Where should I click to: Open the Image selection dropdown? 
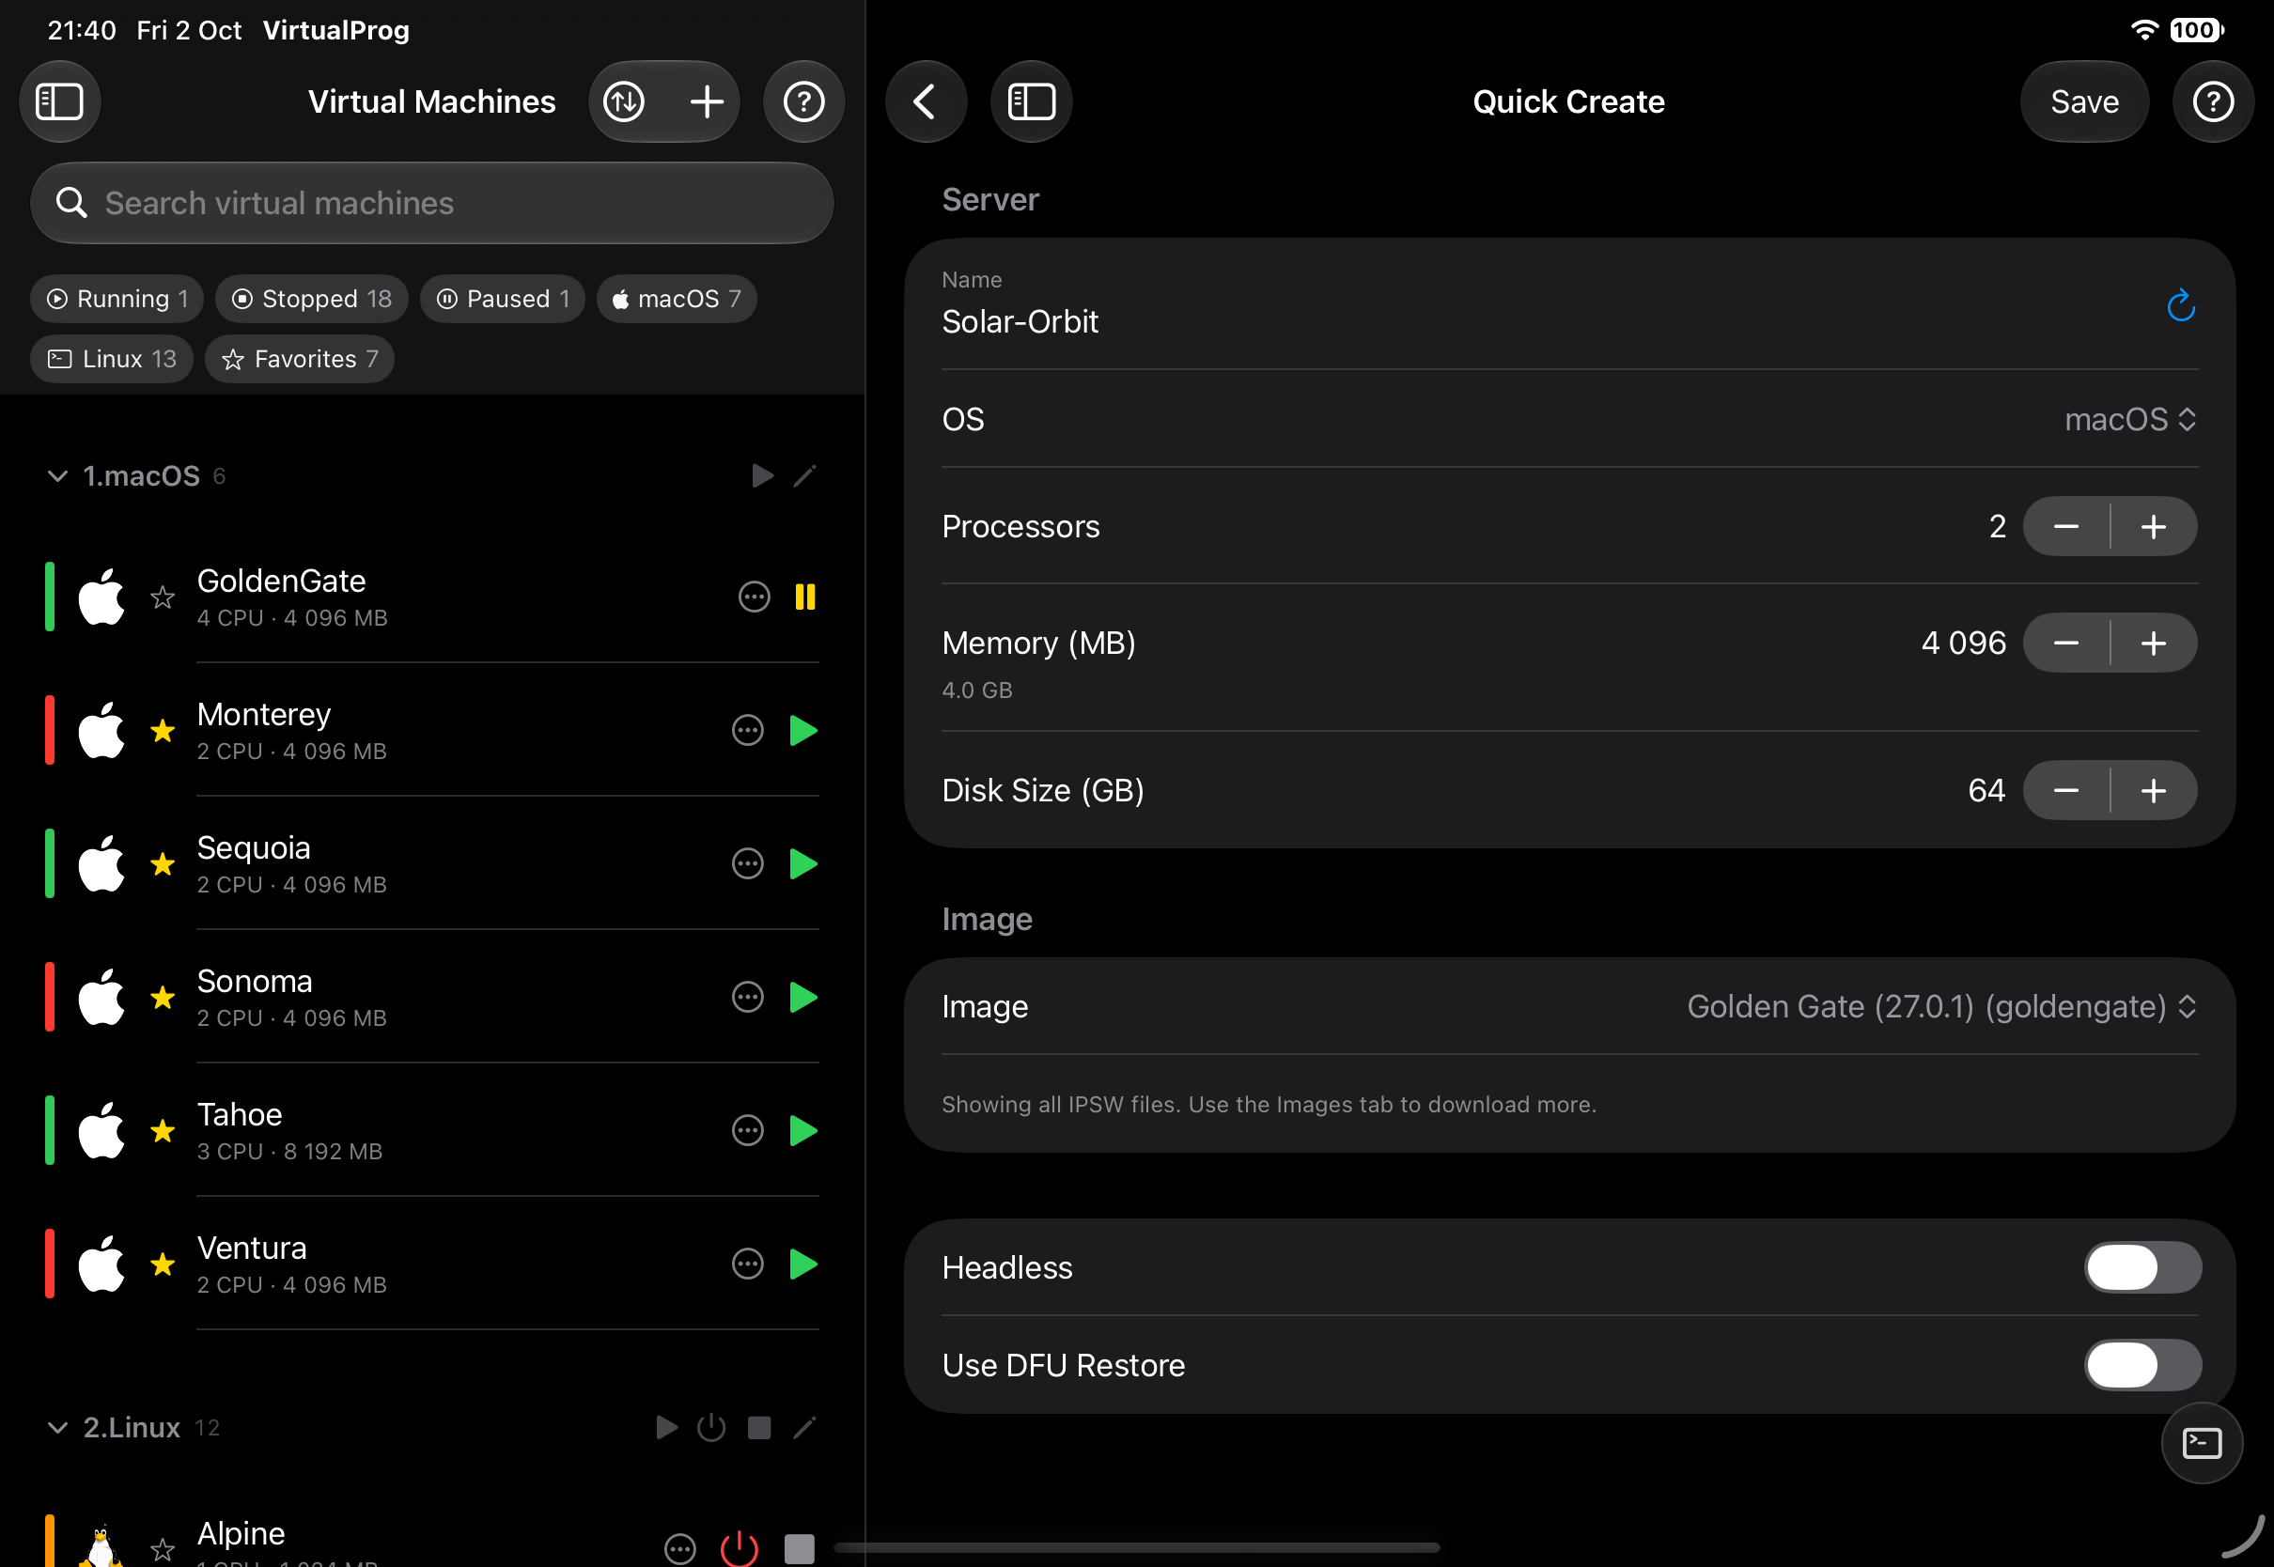point(1941,1006)
